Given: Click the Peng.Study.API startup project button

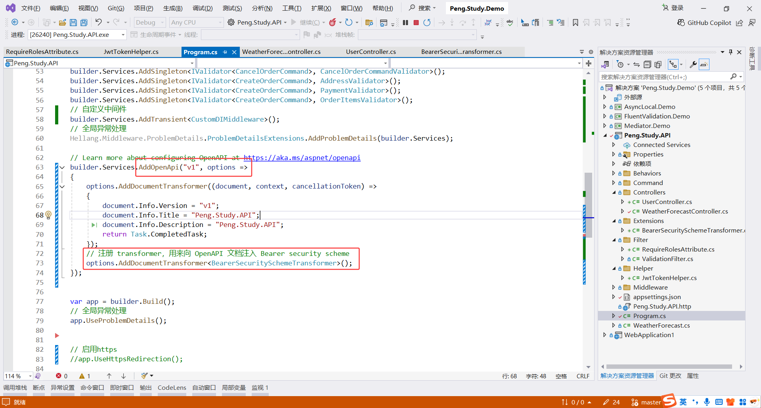Looking at the screenshot, I should [257, 23].
